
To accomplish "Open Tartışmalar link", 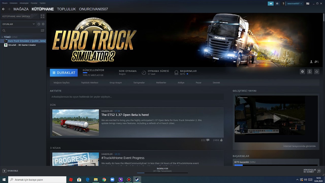I will 139,83.
